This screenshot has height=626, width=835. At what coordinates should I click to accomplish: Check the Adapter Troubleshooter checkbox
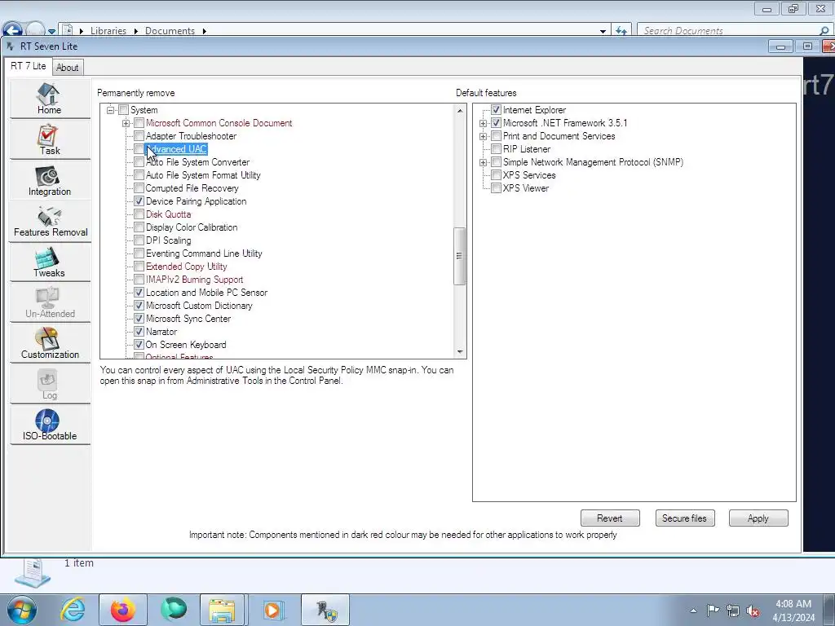click(x=139, y=136)
